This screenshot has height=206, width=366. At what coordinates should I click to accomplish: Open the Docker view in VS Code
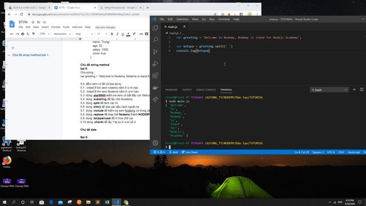[155, 88]
